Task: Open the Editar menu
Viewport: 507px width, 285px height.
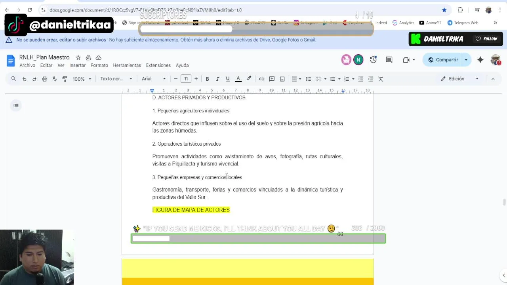Action: 46,65
